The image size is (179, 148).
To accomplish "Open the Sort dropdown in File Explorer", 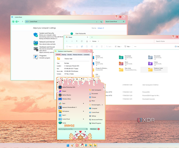I will point(109,46).
